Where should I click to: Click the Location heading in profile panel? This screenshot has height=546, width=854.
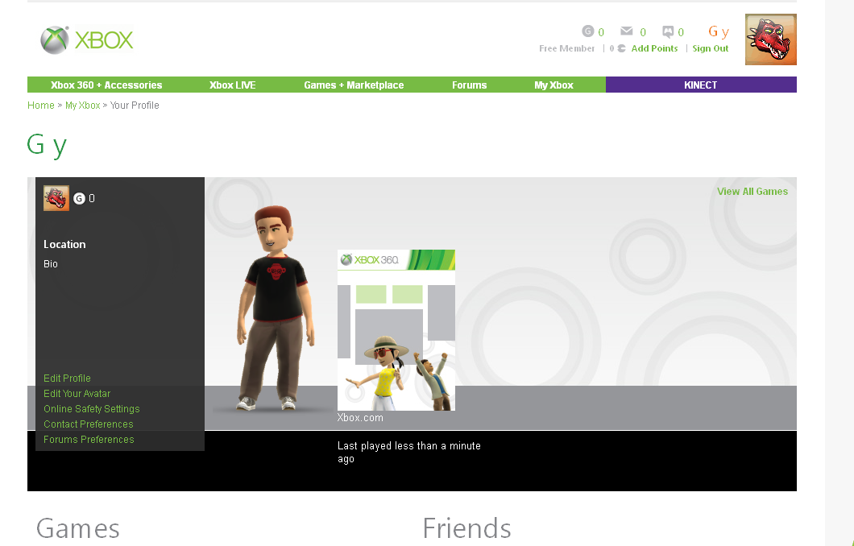(64, 245)
